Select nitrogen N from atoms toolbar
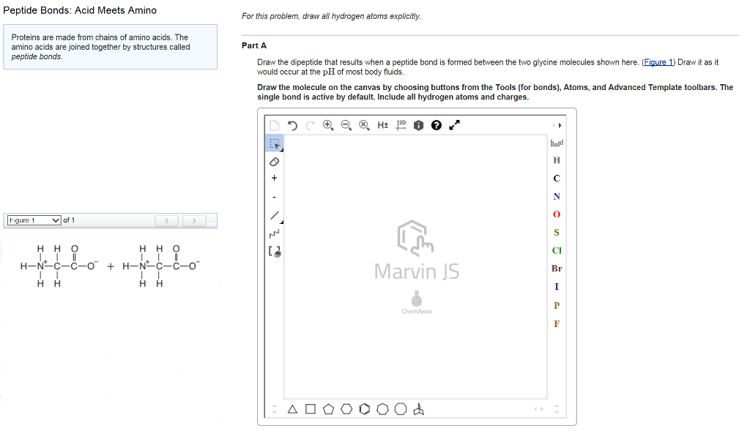This screenshot has width=750, height=431. (x=557, y=196)
